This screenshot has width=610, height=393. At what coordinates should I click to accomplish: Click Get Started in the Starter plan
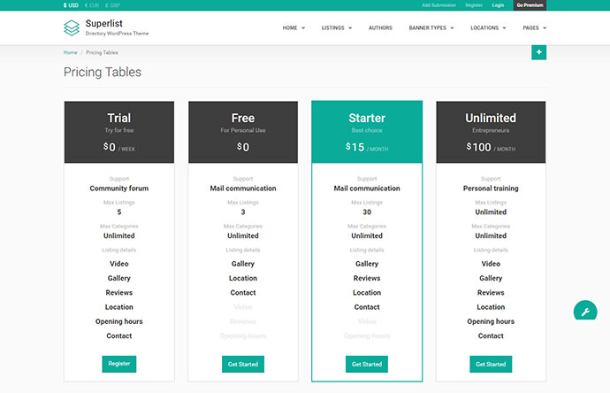click(x=367, y=364)
